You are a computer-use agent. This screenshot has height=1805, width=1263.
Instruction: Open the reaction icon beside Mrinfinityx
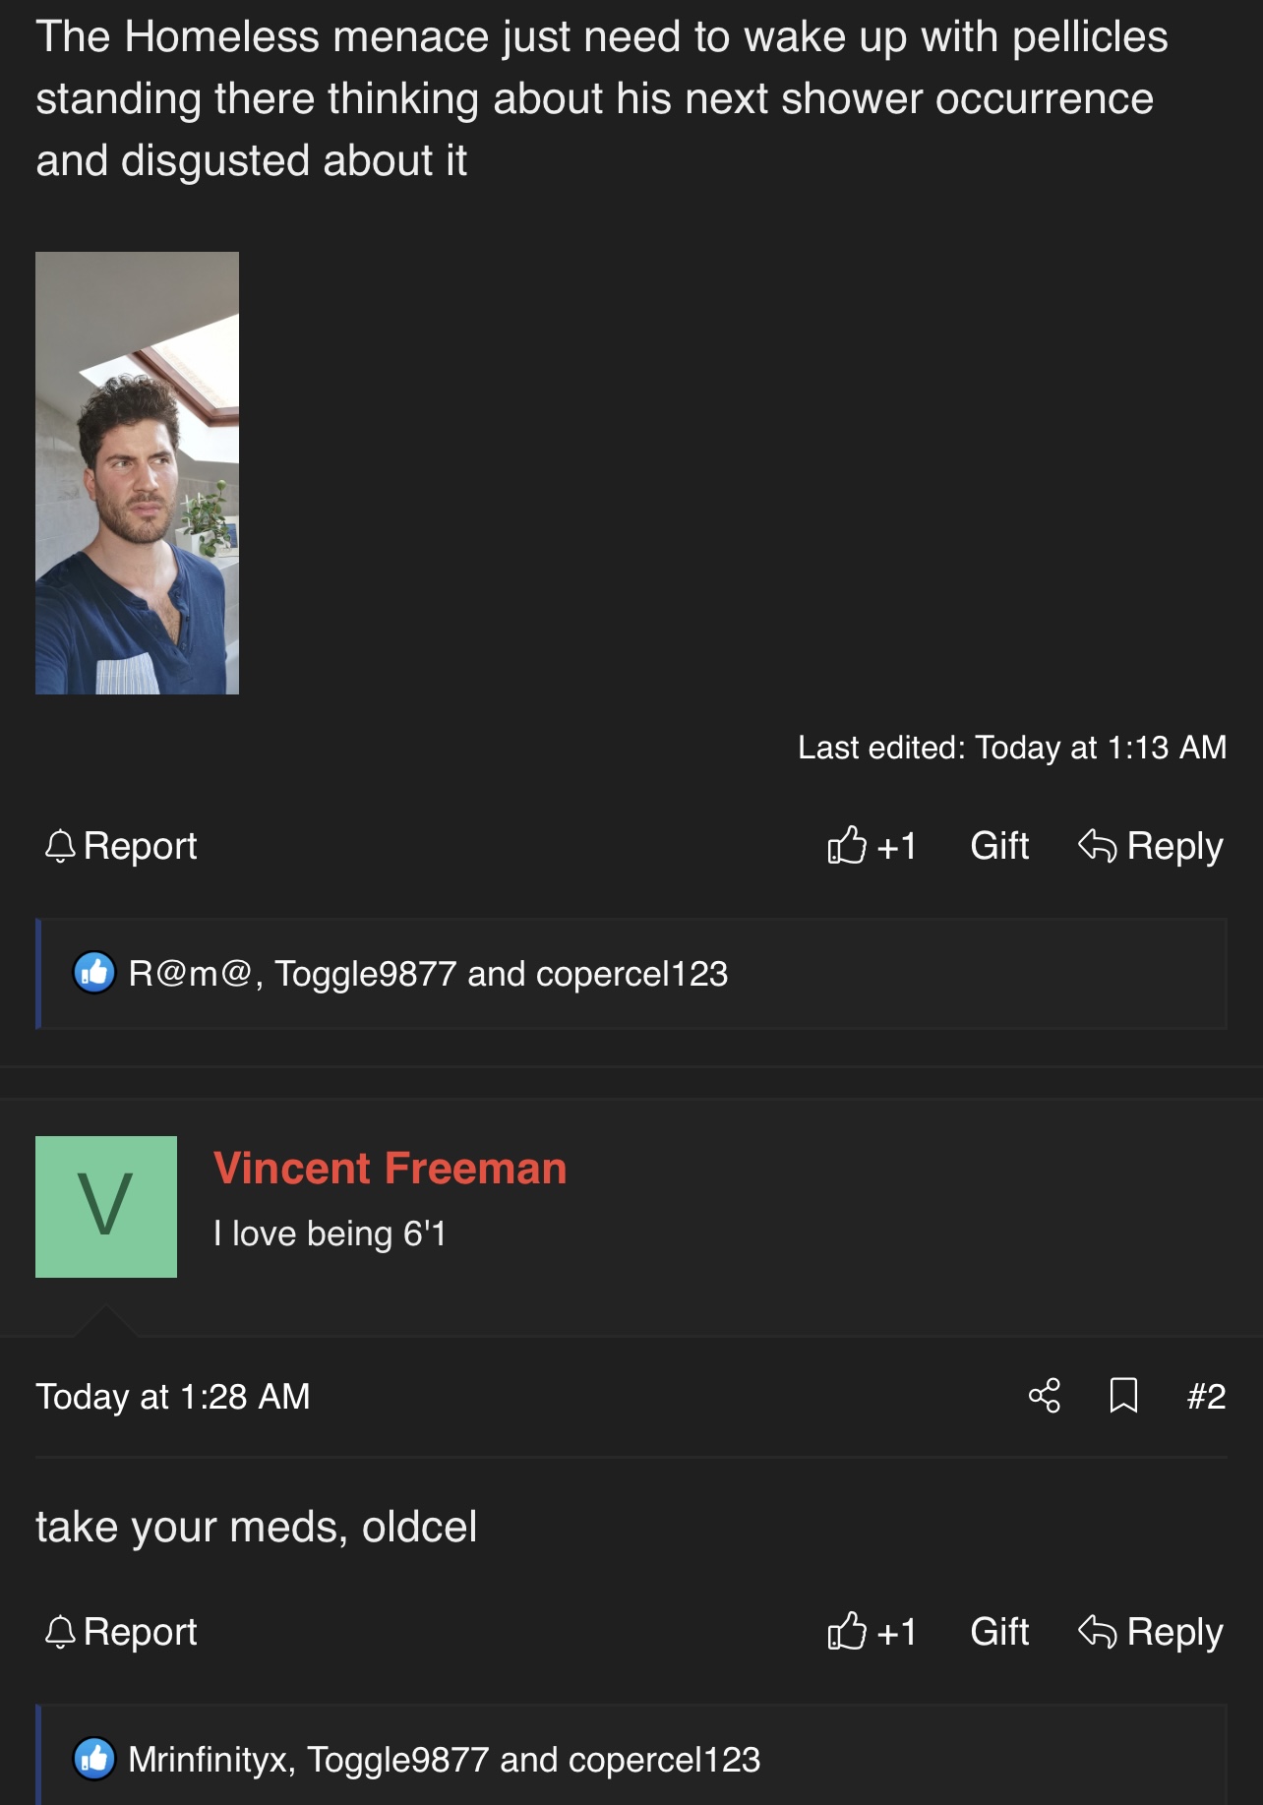pos(94,1759)
